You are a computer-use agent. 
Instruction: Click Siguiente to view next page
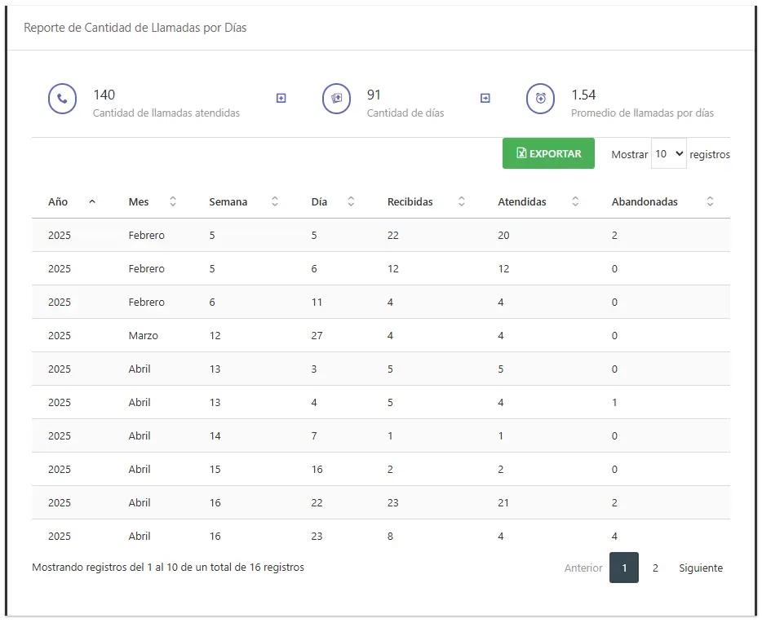coord(701,568)
